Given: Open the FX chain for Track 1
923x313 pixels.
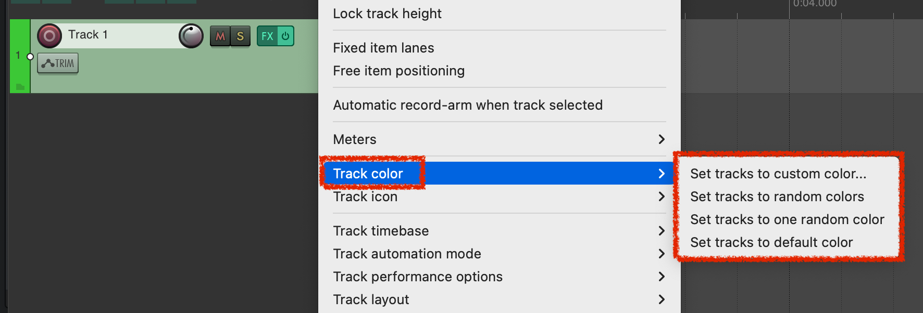Looking at the screenshot, I should tap(267, 36).
